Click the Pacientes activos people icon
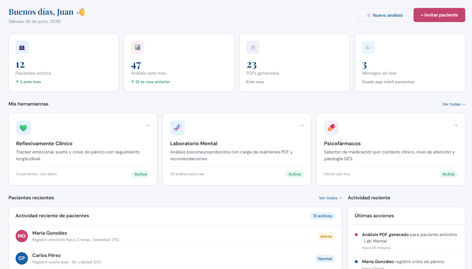Viewport: 472px width, 269px height. coord(22,47)
